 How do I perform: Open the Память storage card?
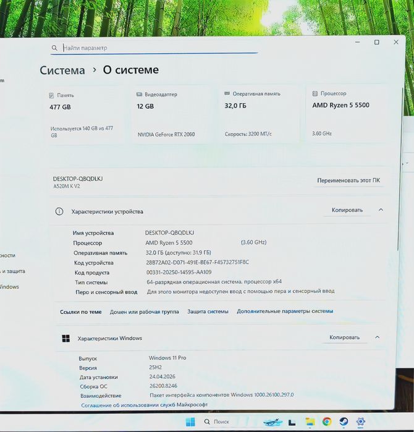pyautogui.click(x=85, y=116)
